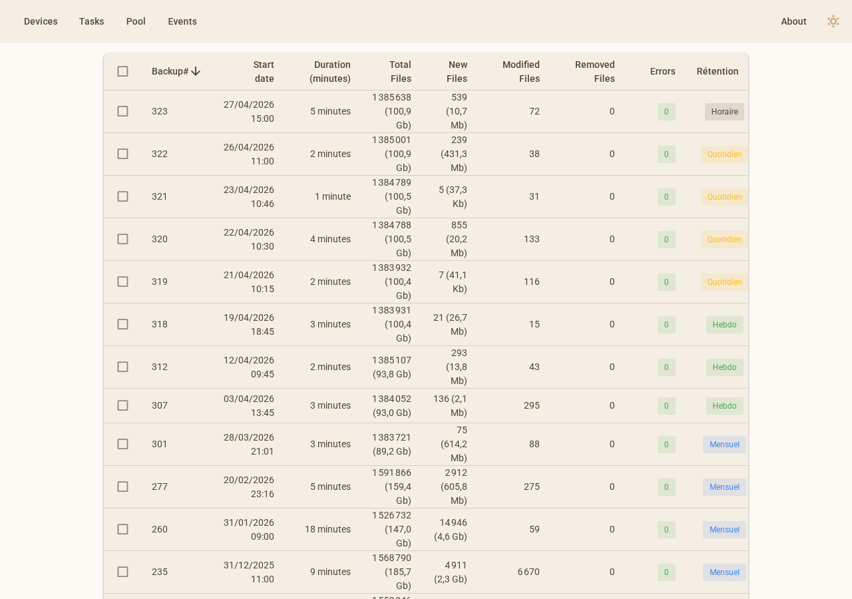Click the New Files column header
Viewport: 852px width, 599px height.
point(457,71)
